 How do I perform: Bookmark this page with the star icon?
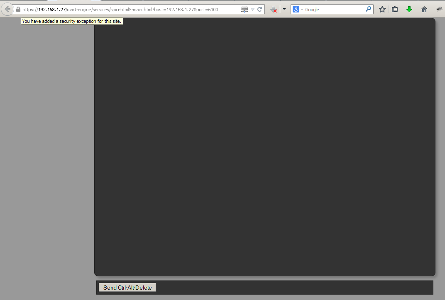[x=382, y=9]
